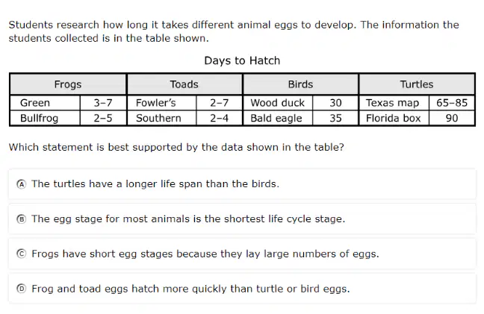484x314 pixels.
Task: Click the Turtles column header
Action: [x=417, y=84]
